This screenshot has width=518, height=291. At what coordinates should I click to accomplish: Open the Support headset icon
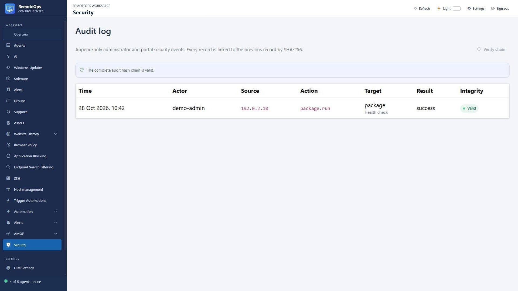8,112
